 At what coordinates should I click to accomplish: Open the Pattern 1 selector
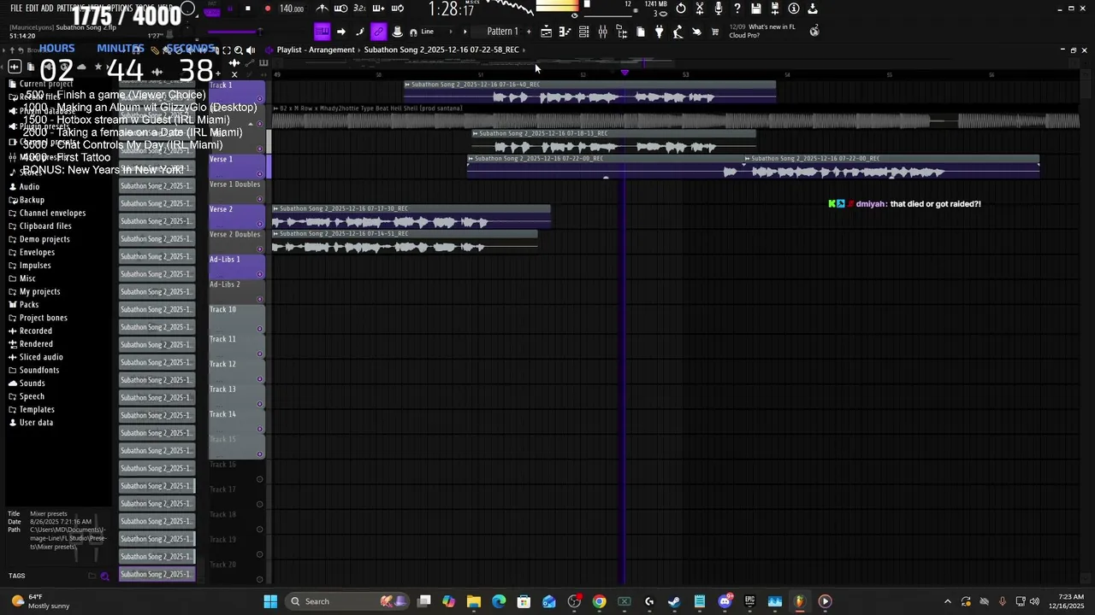(502, 32)
